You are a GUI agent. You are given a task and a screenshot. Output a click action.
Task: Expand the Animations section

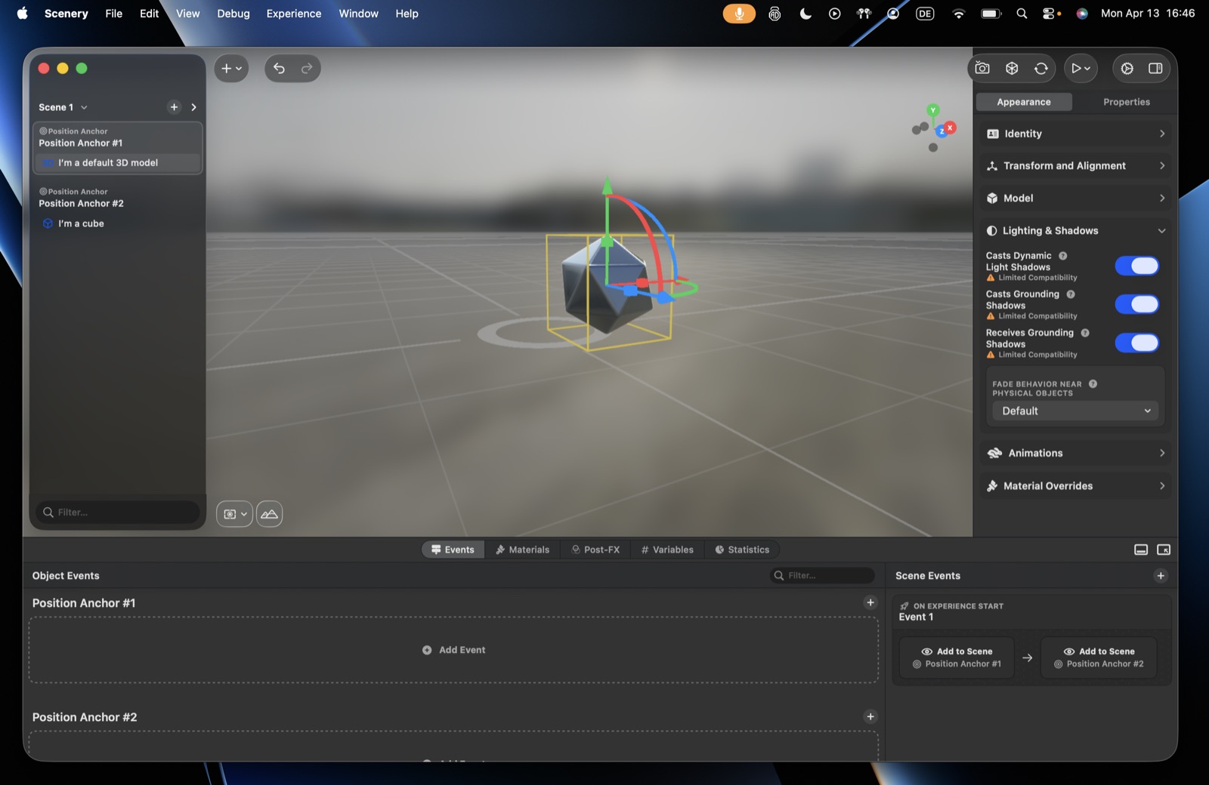pos(1076,454)
